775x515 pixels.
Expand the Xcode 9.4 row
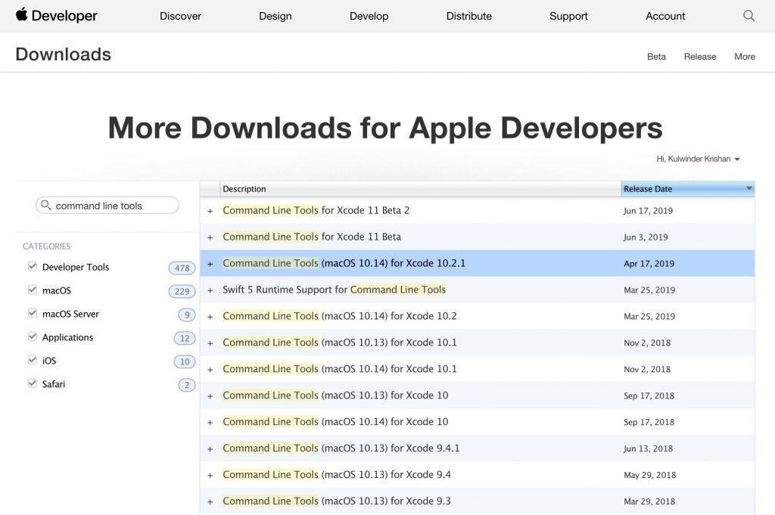point(210,475)
